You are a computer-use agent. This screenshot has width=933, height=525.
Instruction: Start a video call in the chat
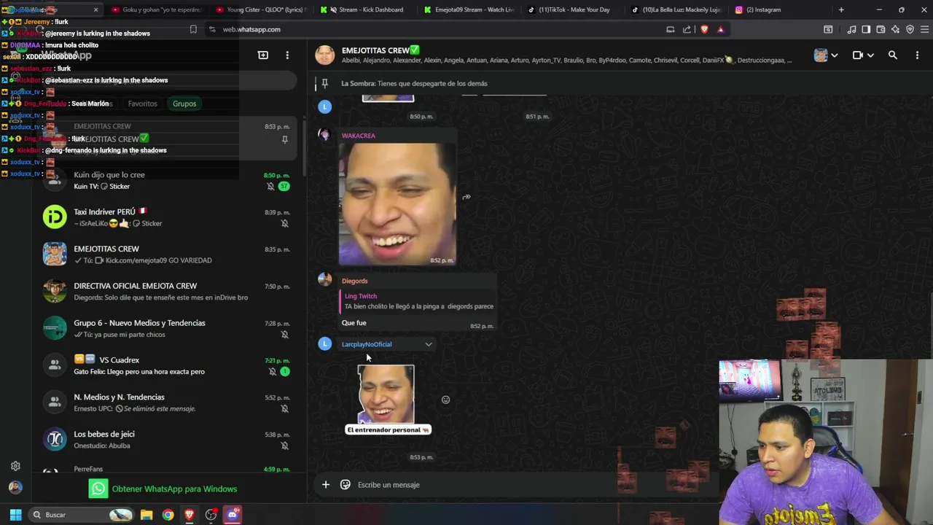click(858, 55)
